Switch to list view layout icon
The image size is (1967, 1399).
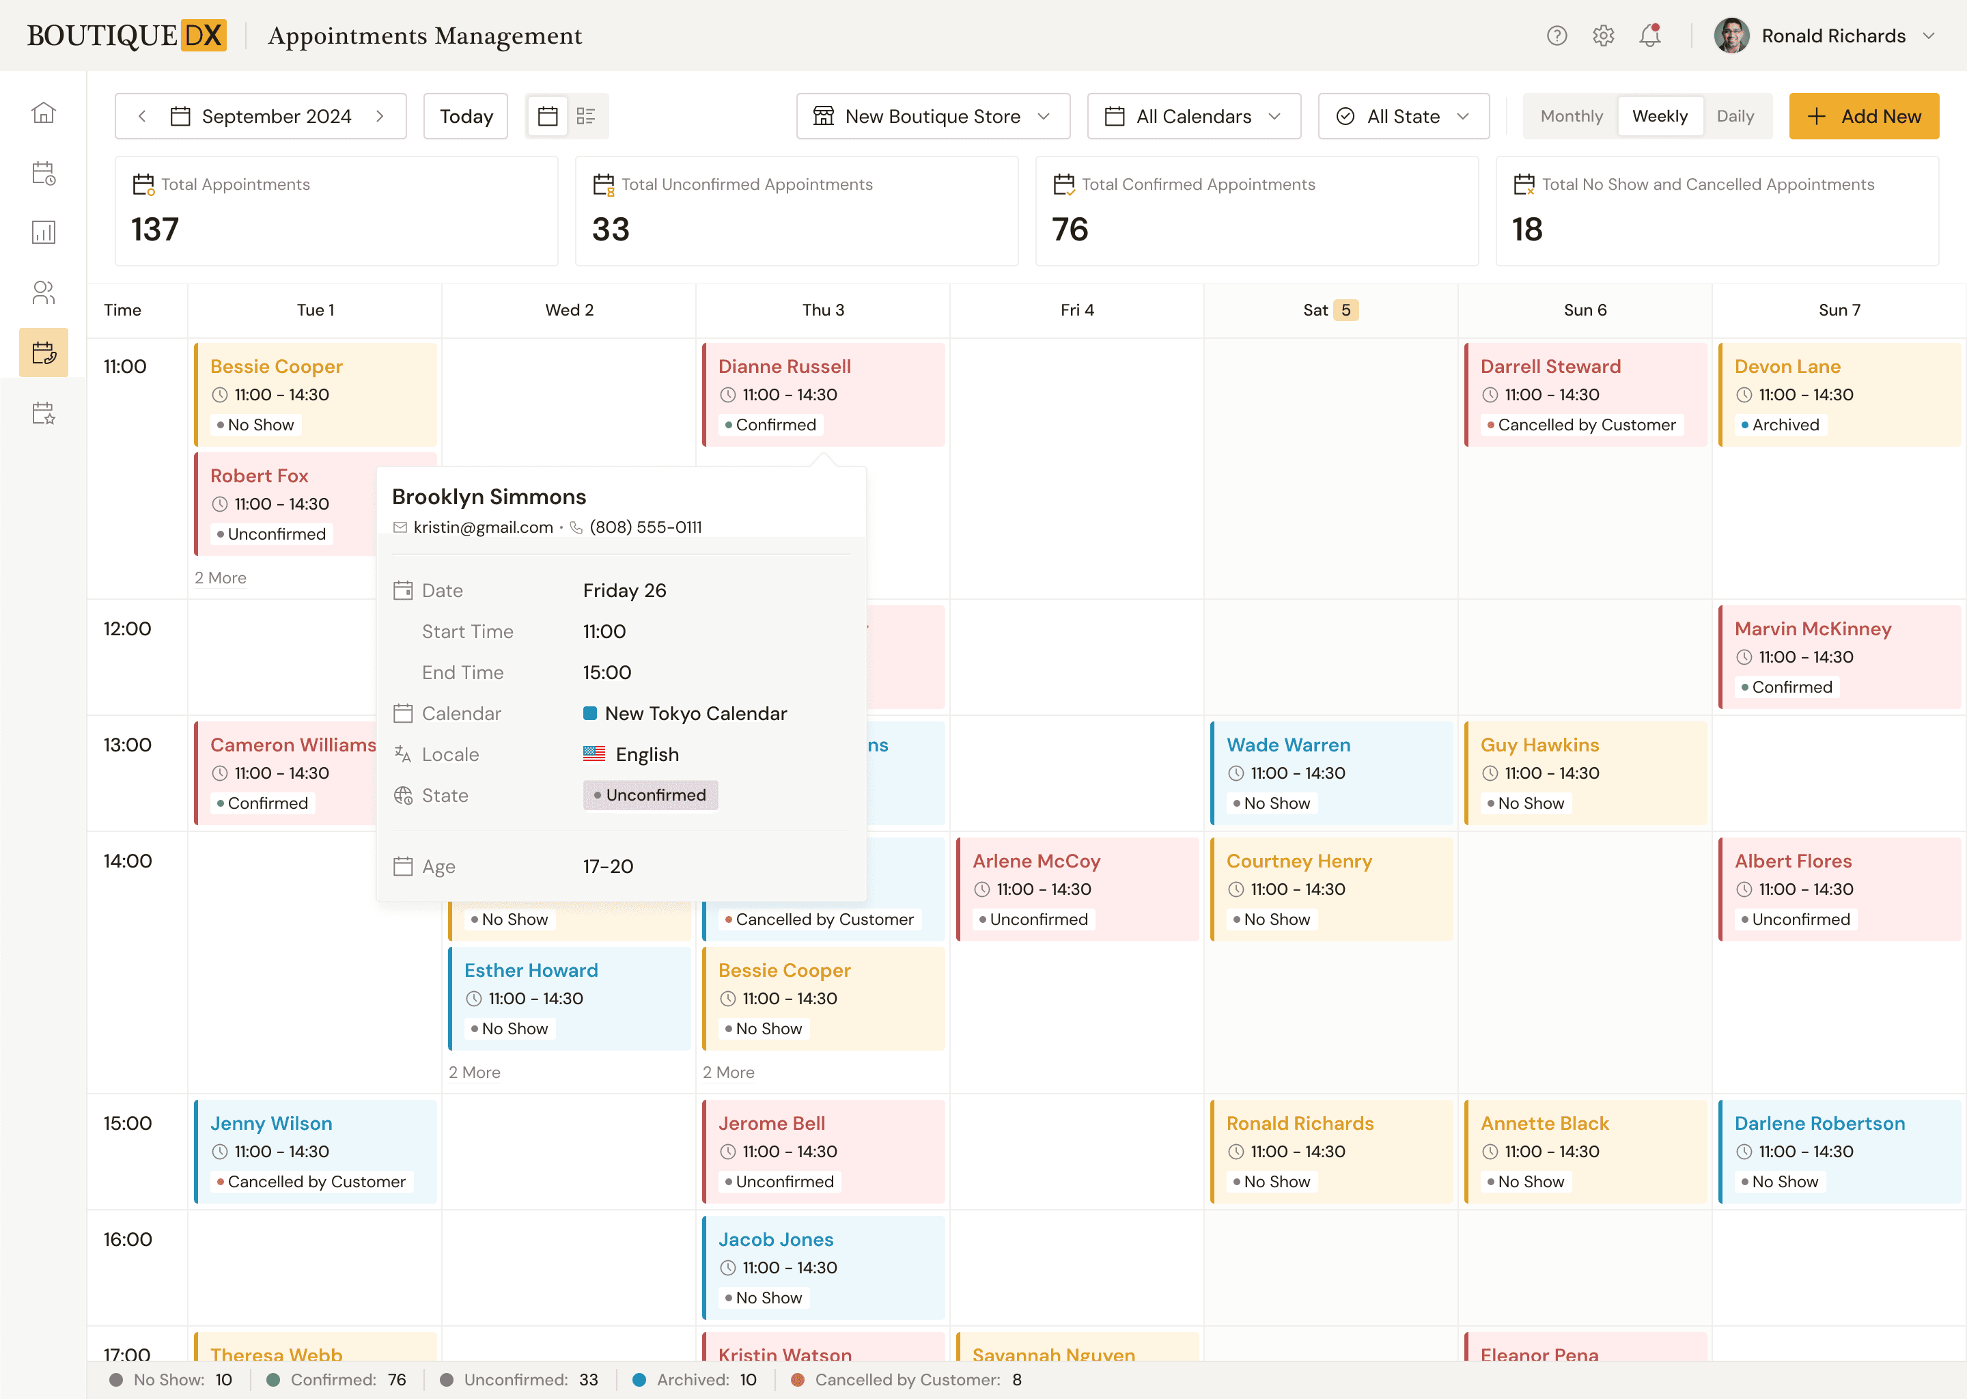pos(587,115)
